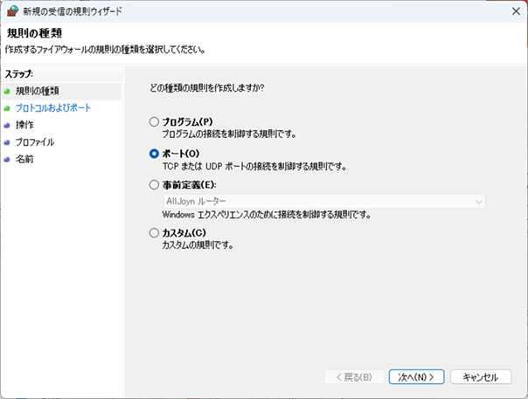
Task: Click the green bullet beside 規則の種類 step
Action: point(8,91)
